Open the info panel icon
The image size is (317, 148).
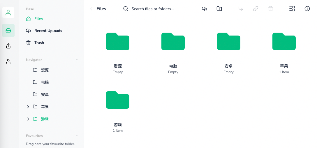pyautogui.click(x=307, y=9)
